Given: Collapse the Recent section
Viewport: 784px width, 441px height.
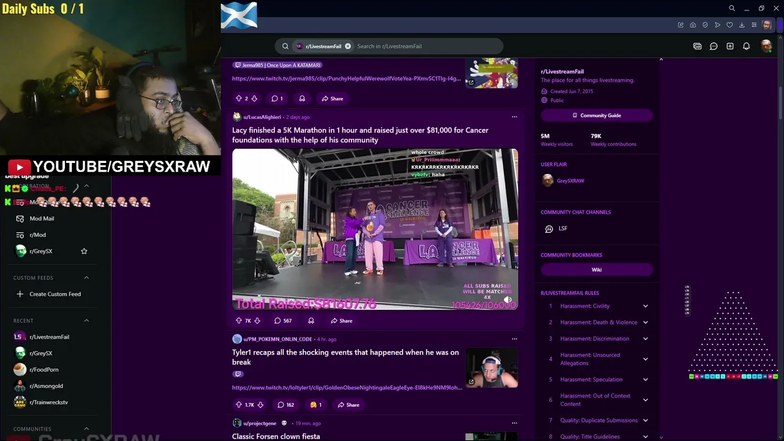Looking at the screenshot, I should coord(86,321).
